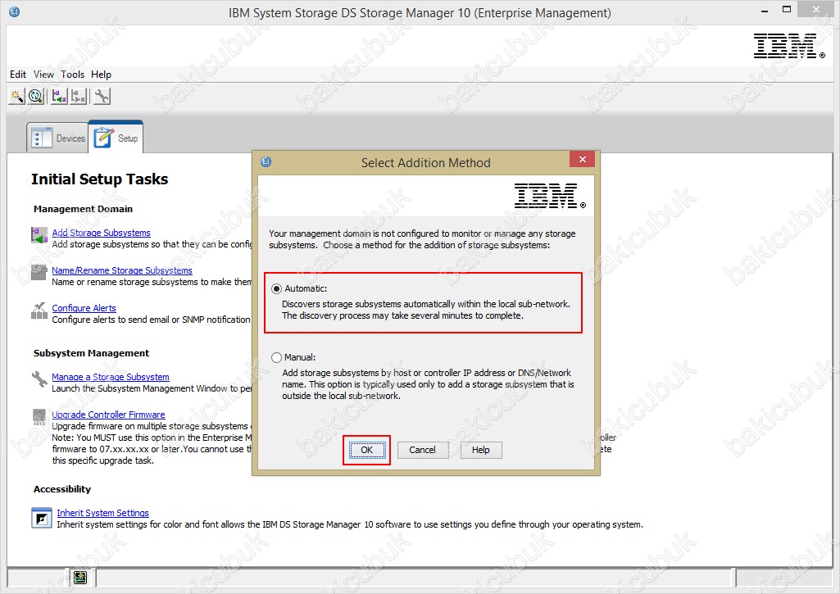Click the Add Storage Subsystems task icon
Viewport: 840px width, 594px height.
tap(39, 234)
